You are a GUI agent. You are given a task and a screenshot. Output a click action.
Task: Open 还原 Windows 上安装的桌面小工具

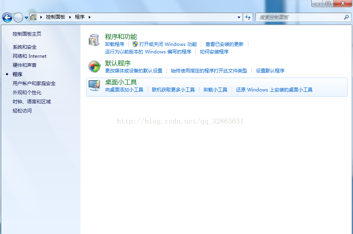274,90
